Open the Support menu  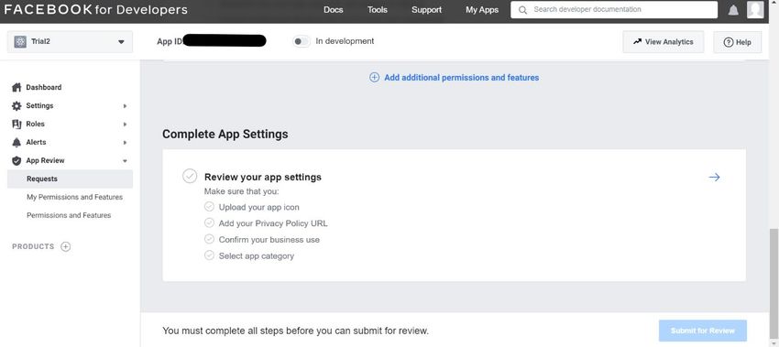point(427,10)
